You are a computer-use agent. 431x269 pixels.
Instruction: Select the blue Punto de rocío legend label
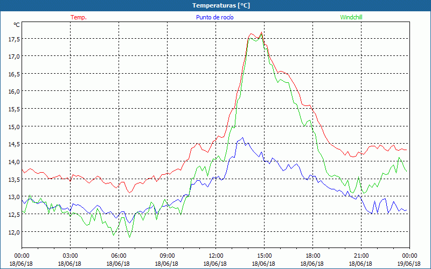pyautogui.click(x=214, y=17)
